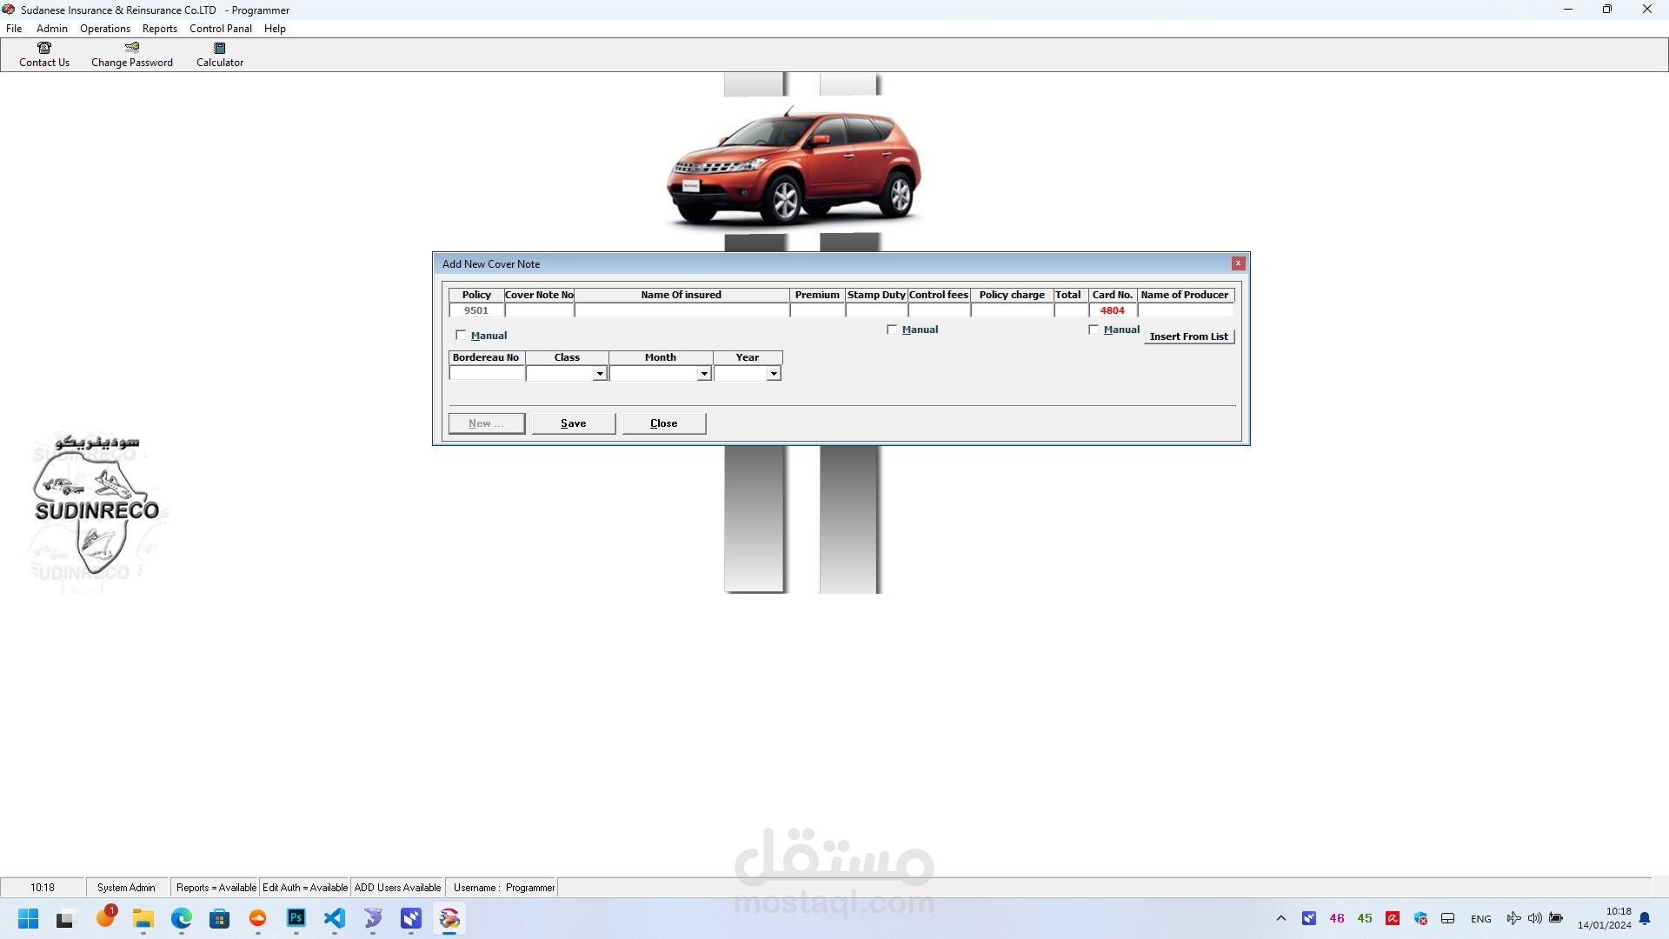Toggle the Manual checkbox under Card No.
Image resolution: width=1669 pixels, height=939 pixels.
1094,330
